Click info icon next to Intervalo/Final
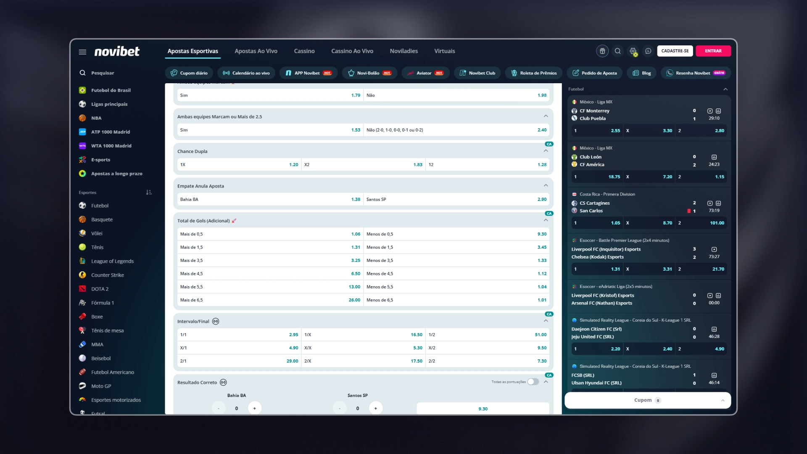The image size is (807, 454). click(x=216, y=321)
